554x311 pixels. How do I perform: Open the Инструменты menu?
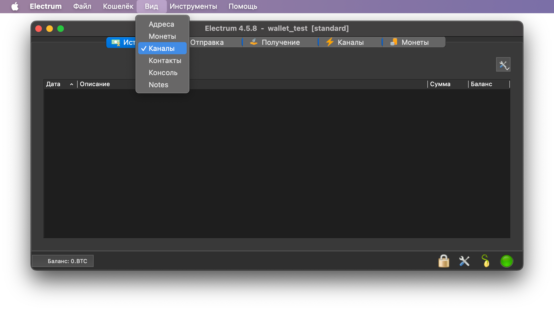[x=193, y=6]
